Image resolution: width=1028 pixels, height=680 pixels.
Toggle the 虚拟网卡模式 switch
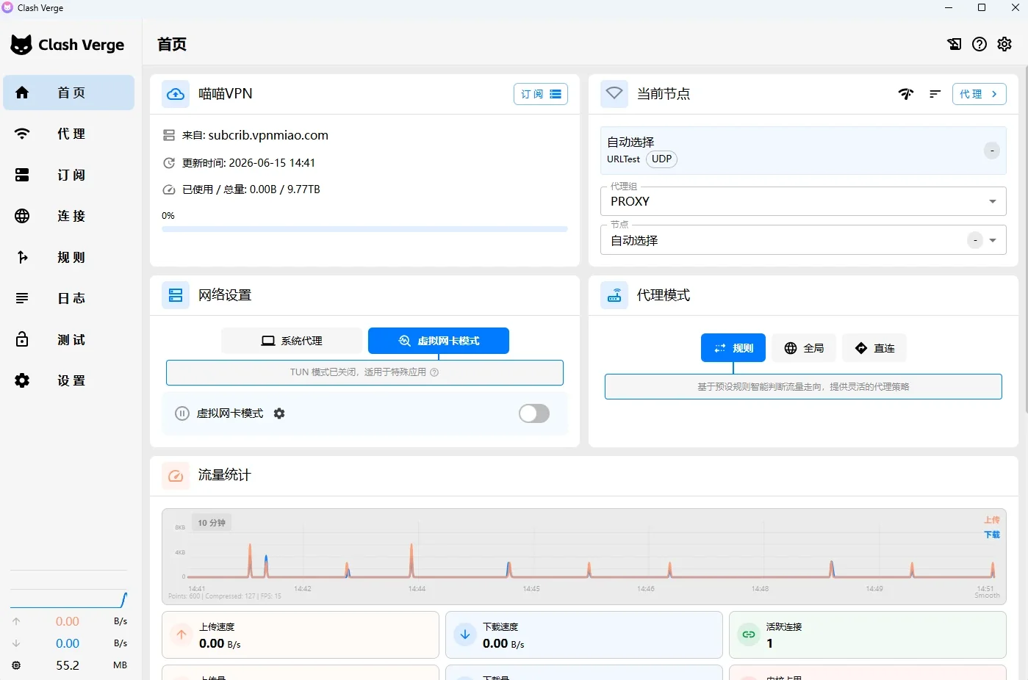click(x=534, y=413)
